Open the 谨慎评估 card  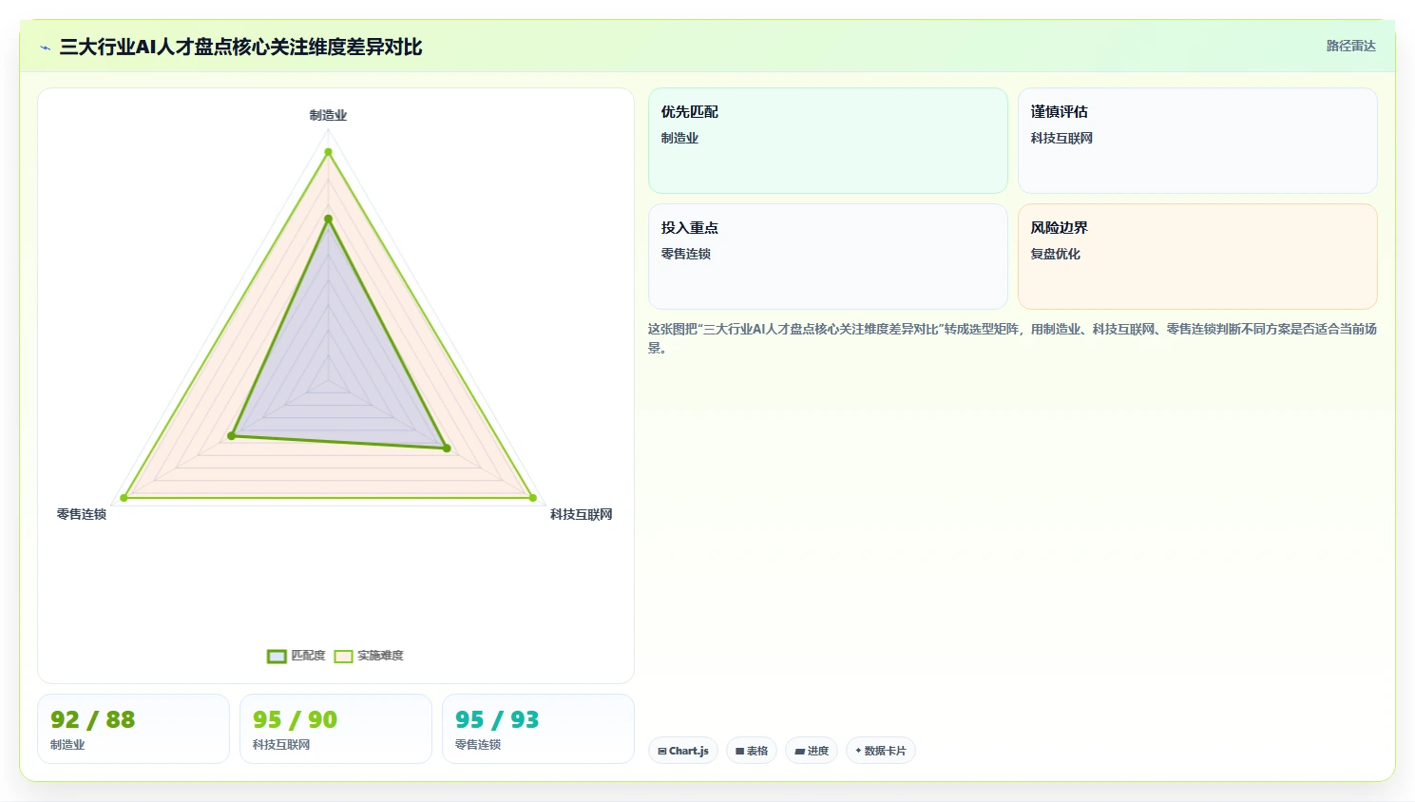[1197, 141]
